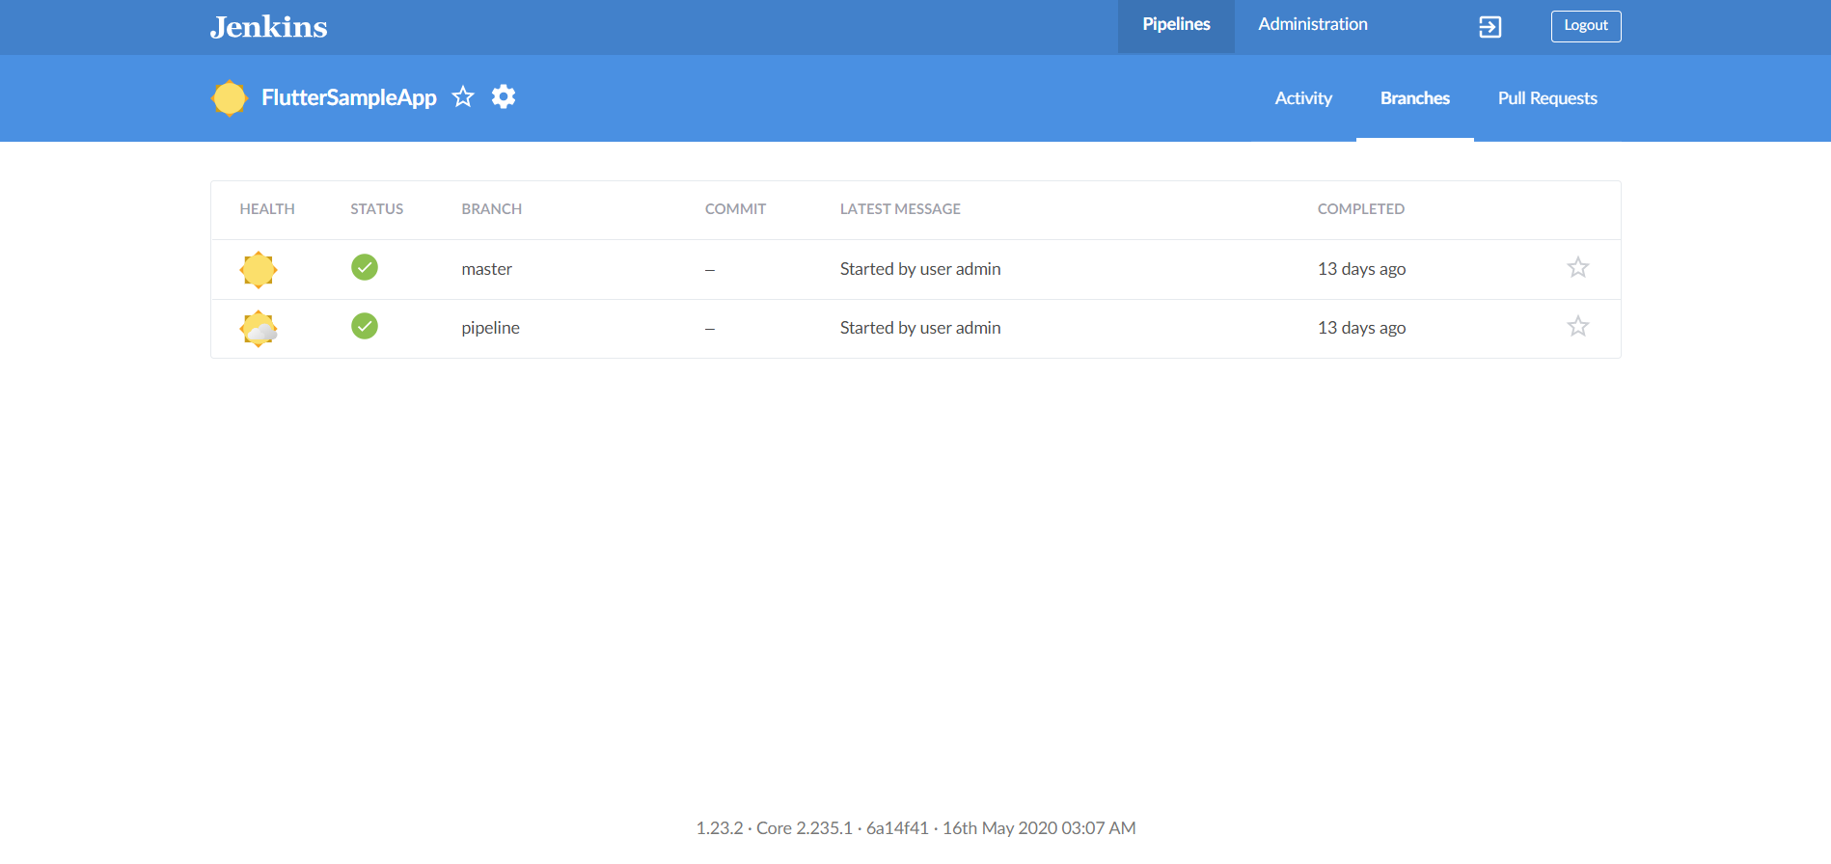This screenshot has width=1831, height=864.
Task: Click the master row '13 days ago' text
Action: coord(1361,269)
